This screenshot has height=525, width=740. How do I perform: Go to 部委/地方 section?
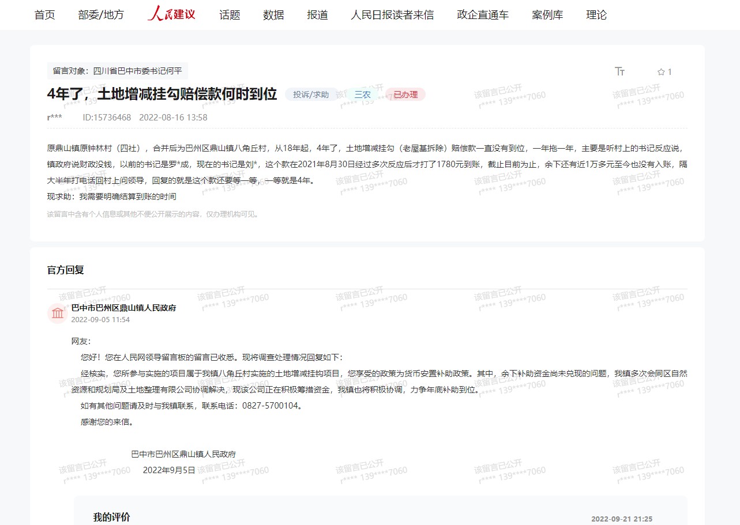(101, 15)
